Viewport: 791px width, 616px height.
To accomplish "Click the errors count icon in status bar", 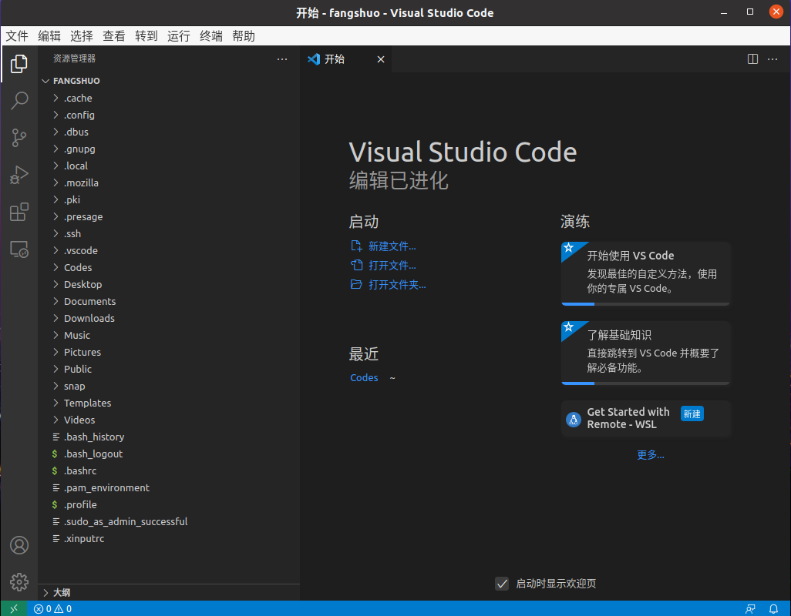I will tap(39, 609).
